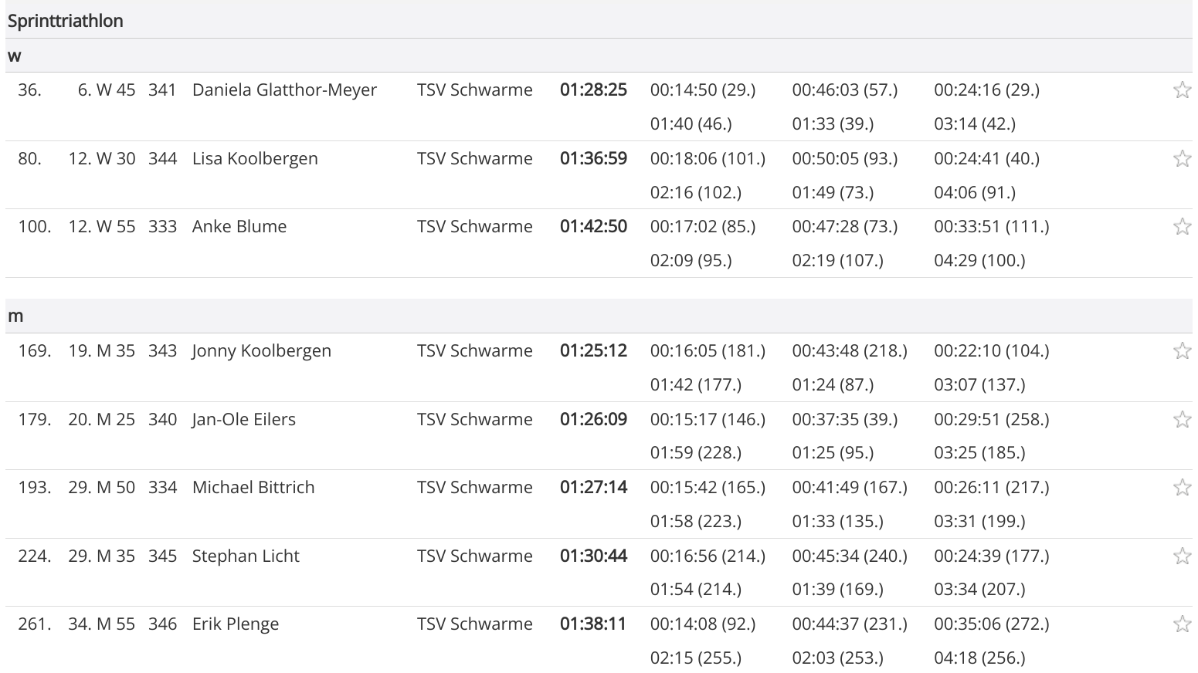Collapse the "w" women's group header
The image size is (1198, 673).
pyautogui.click(x=15, y=56)
